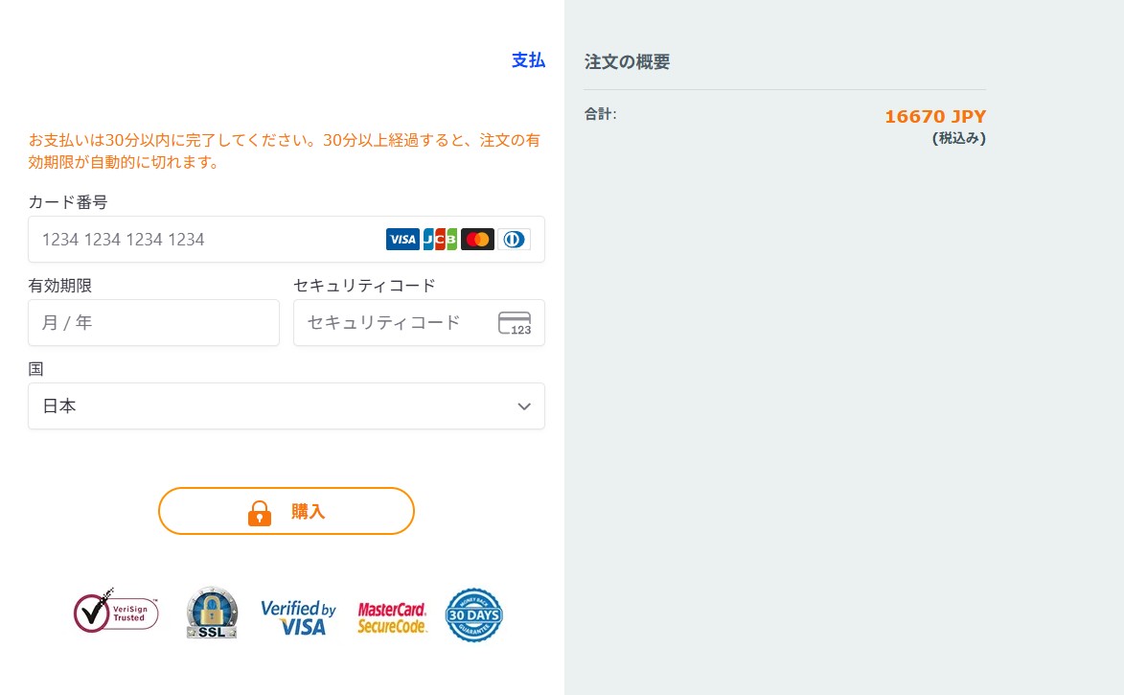
Task: Open the VeriSign Trusted badge
Action: (116, 613)
